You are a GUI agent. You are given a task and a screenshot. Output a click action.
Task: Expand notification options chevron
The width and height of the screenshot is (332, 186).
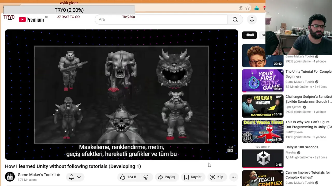(79, 177)
